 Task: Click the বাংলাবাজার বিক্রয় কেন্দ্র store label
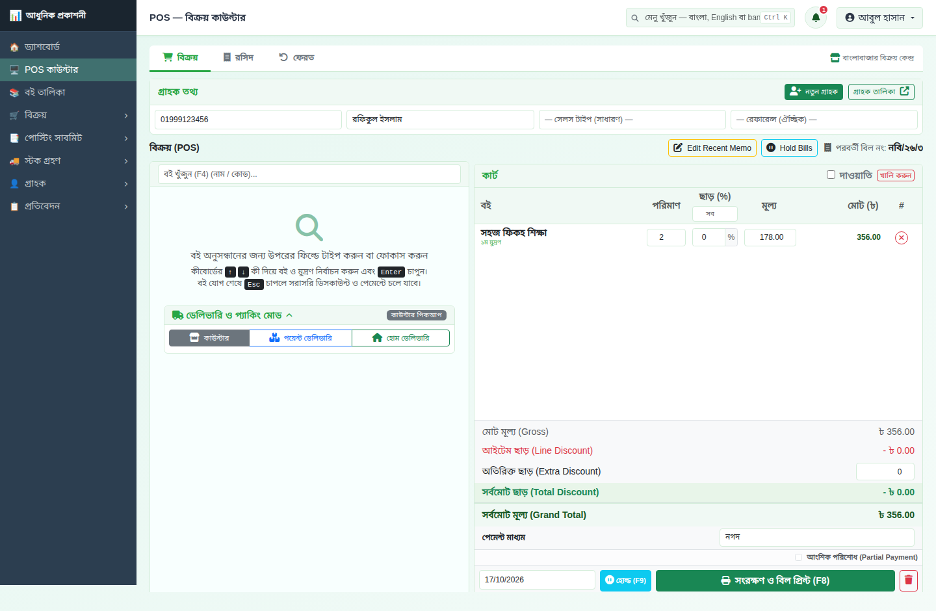tap(872, 58)
